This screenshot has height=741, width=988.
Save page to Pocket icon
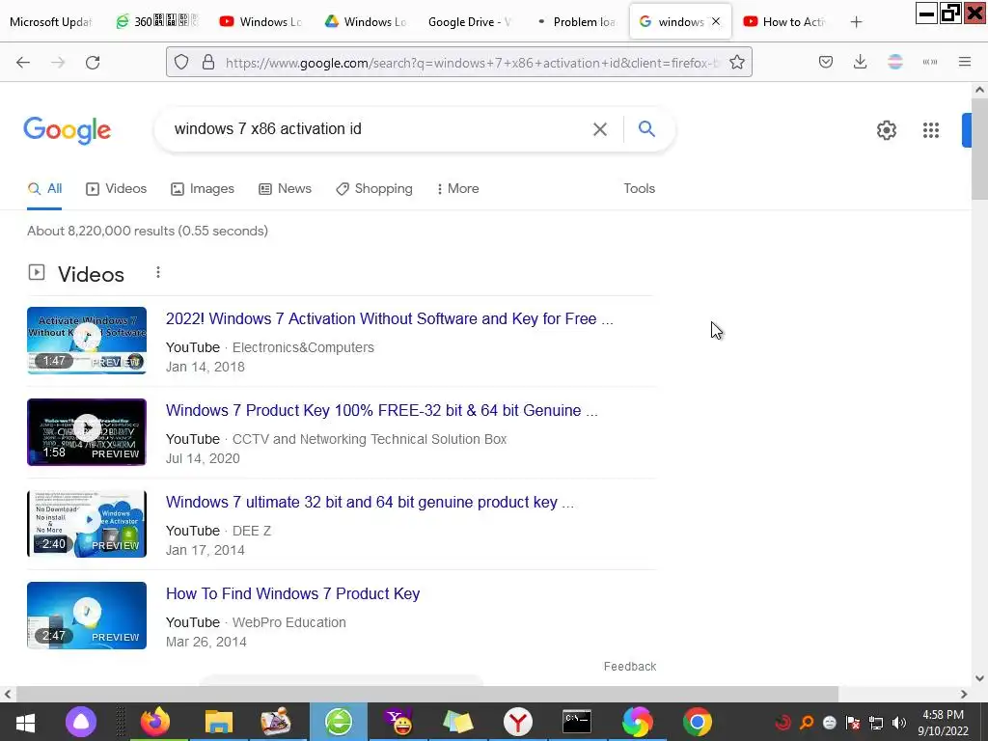pyautogui.click(x=826, y=62)
